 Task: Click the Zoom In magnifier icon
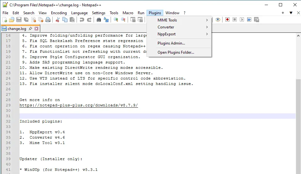pos(116,20)
